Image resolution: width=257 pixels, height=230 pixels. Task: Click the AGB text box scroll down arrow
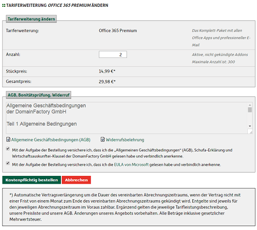tap(250, 126)
